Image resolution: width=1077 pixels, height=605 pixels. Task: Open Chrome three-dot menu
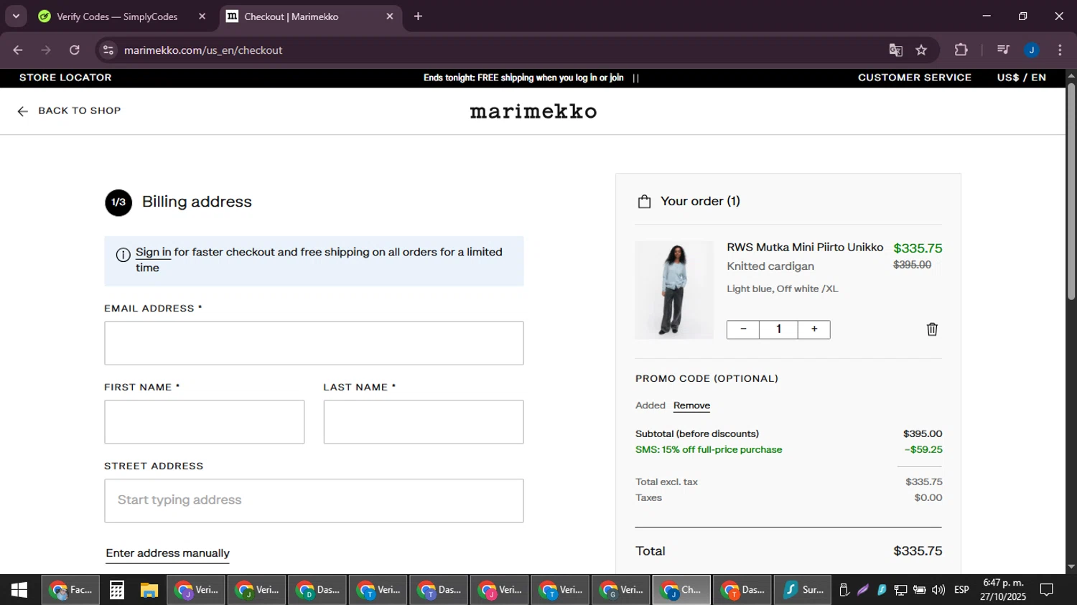[x=1060, y=50]
